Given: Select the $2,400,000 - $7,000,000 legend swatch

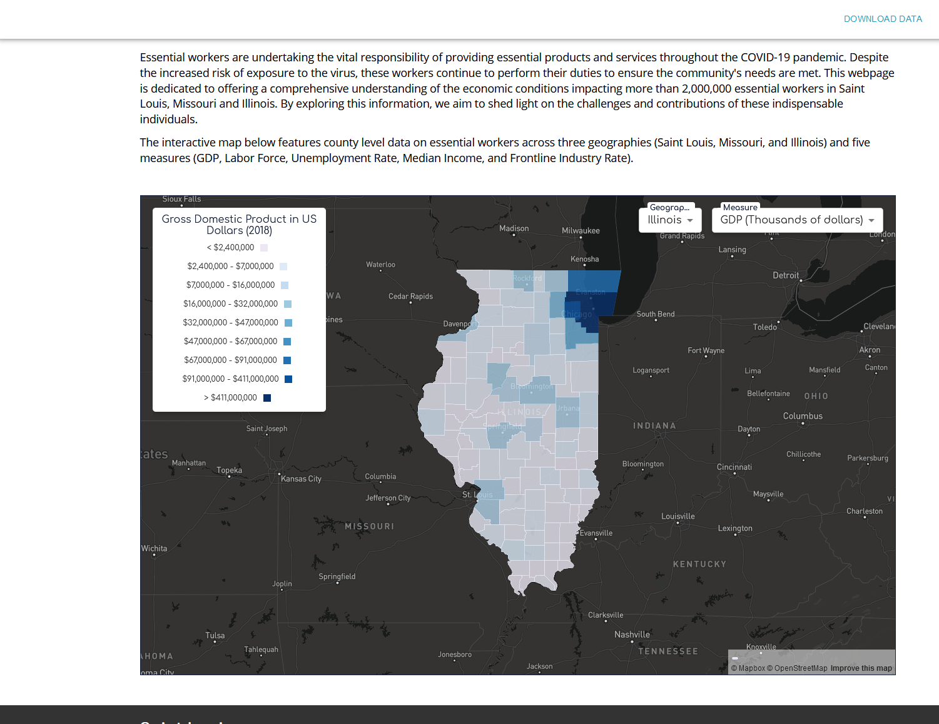Looking at the screenshot, I should 283,267.
